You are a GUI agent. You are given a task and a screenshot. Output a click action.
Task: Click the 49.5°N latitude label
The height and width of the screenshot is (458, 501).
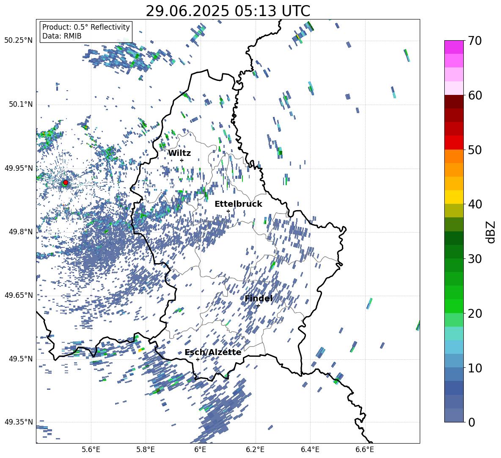(20, 359)
